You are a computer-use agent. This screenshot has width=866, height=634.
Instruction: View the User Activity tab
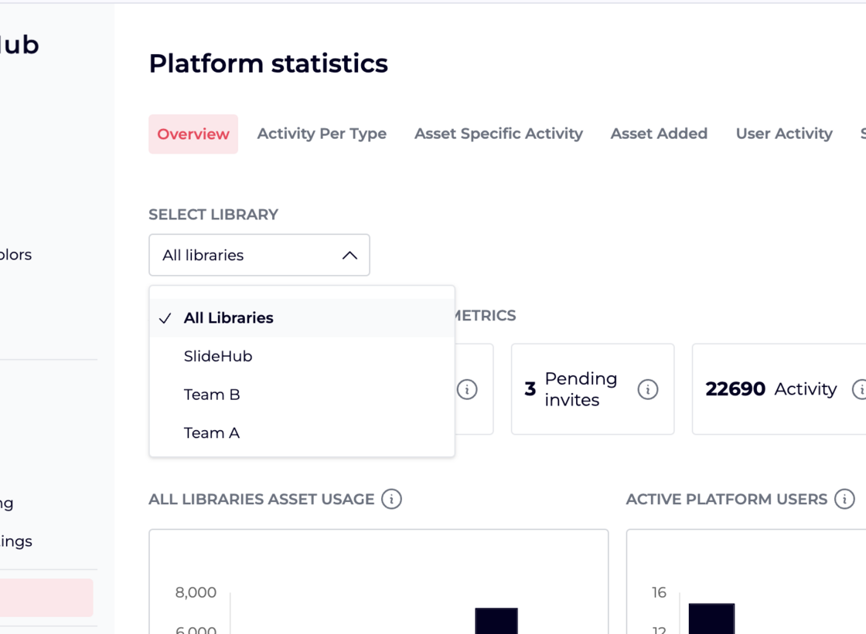tap(783, 134)
